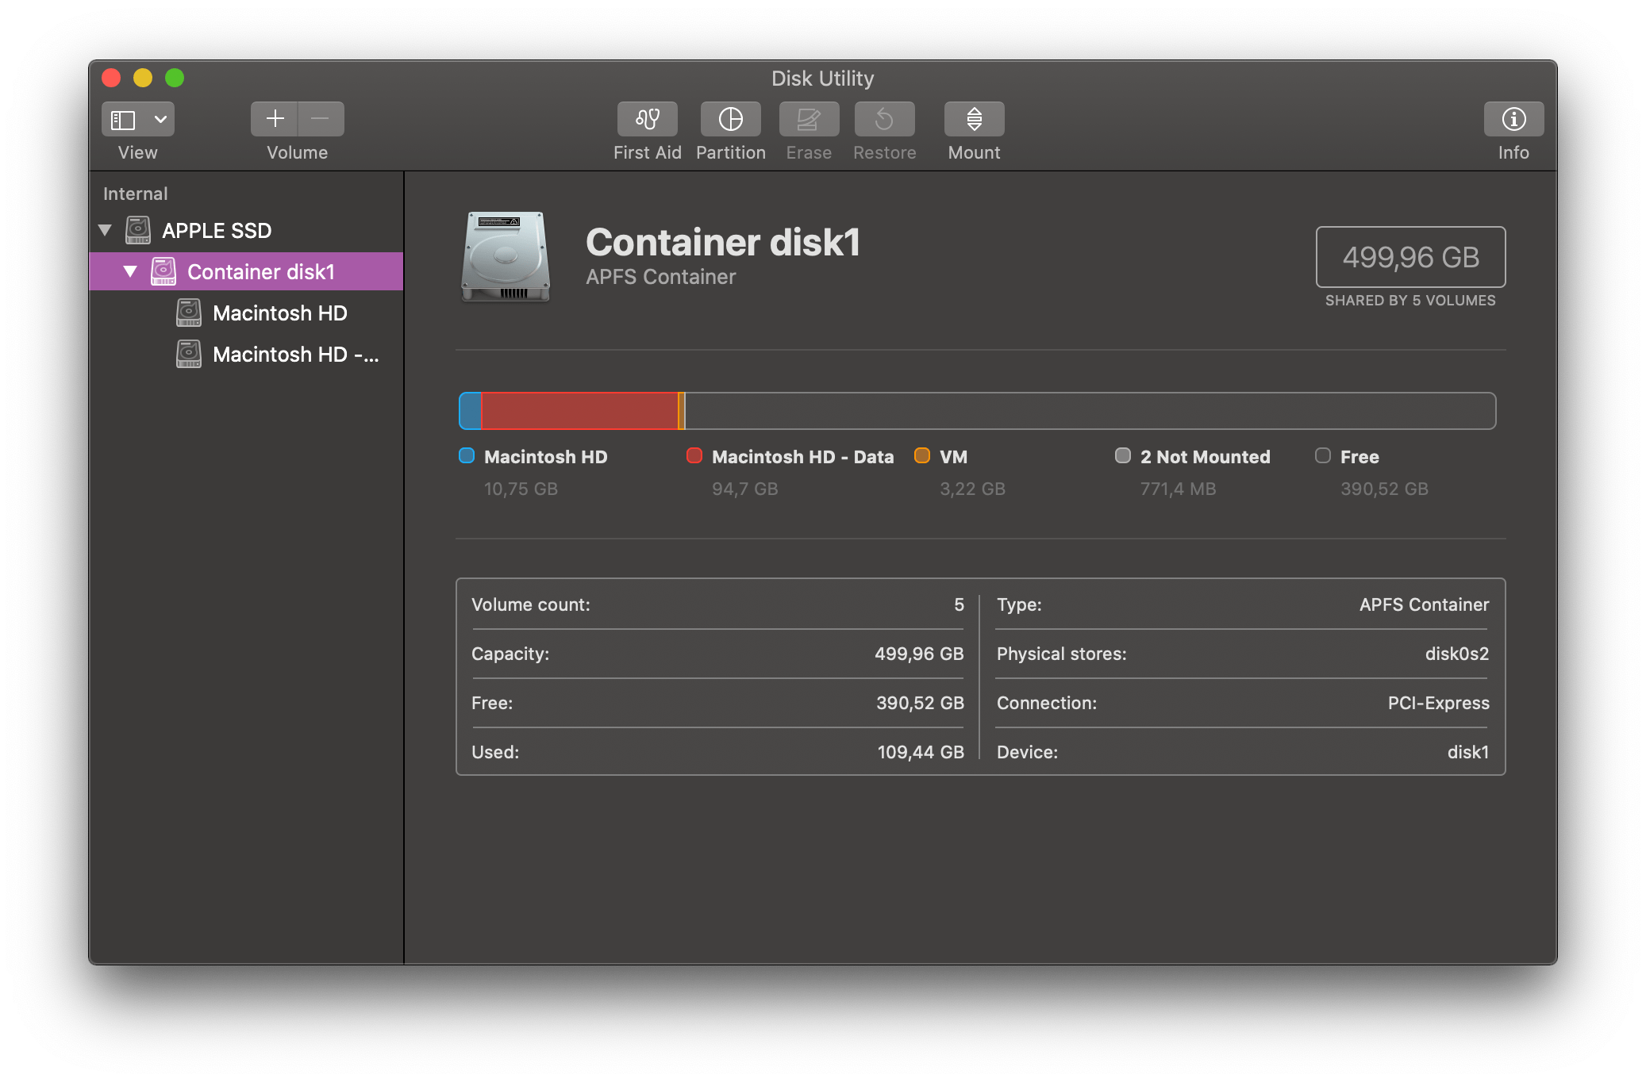Collapse the APPLE SSD disclosure triangle

click(105, 230)
